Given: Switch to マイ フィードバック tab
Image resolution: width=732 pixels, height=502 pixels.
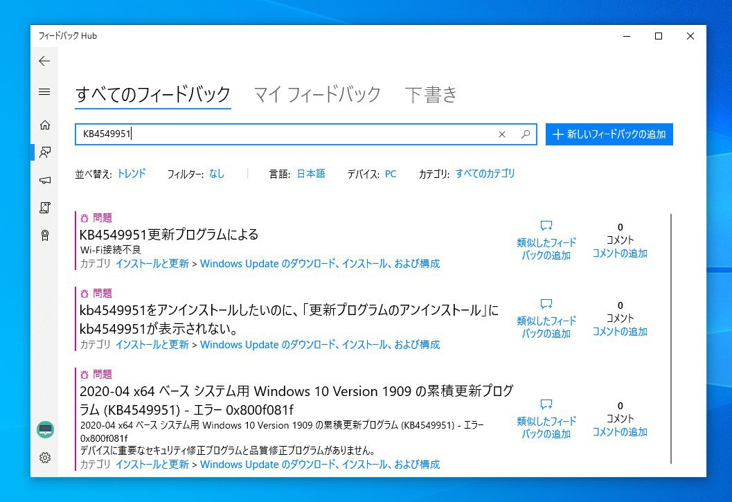Looking at the screenshot, I should pos(317,95).
